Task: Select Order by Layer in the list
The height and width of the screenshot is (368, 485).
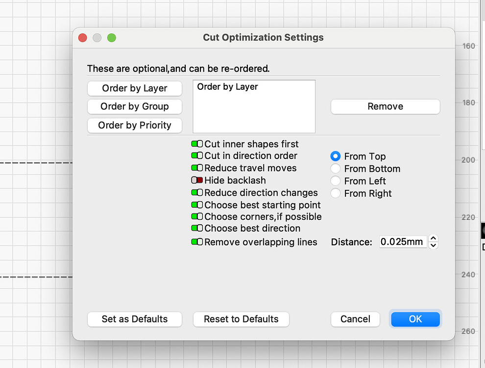Action: 227,86
